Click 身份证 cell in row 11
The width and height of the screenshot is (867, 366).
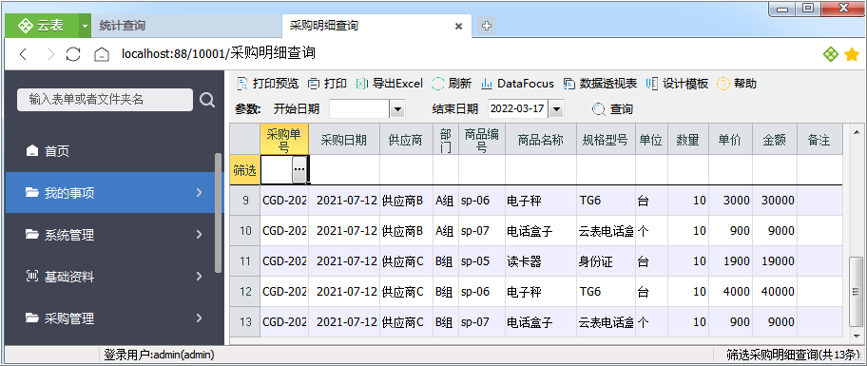pyautogui.click(x=606, y=261)
